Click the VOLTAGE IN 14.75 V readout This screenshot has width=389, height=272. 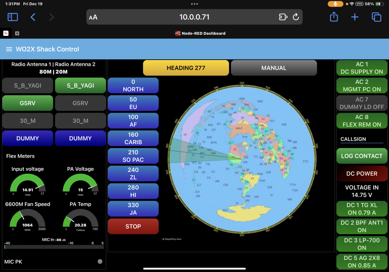click(x=362, y=191)
